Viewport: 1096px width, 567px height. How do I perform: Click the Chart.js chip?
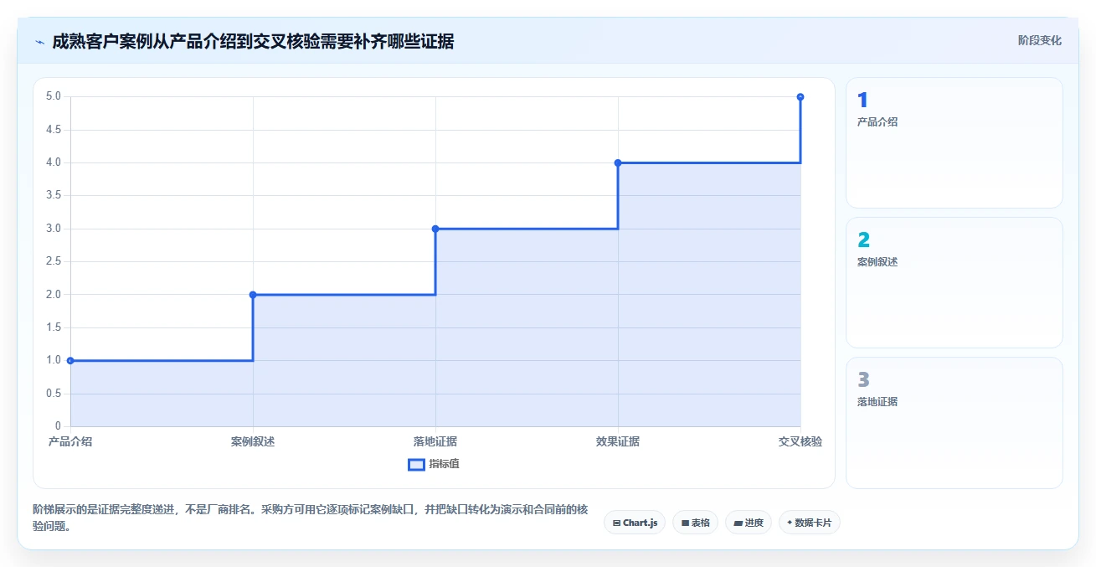635,523
